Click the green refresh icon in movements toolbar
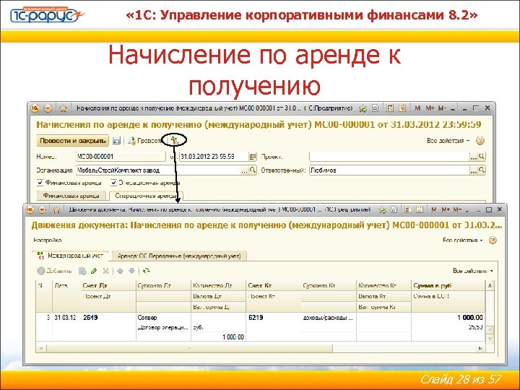Image resolution: width=520 pixels, height=390 pixels. [x=146, y=271]
